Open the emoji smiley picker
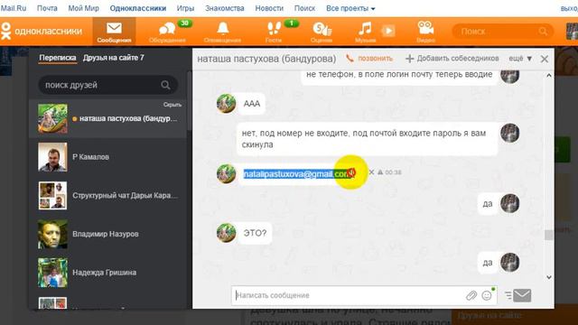The image size is (578, 325). click(x=487, y=295)
